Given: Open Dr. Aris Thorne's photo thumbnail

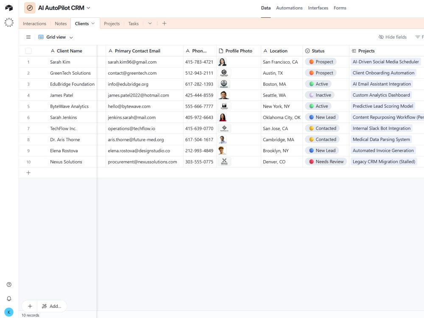Looking at the screenshot, I should point(222,139).
